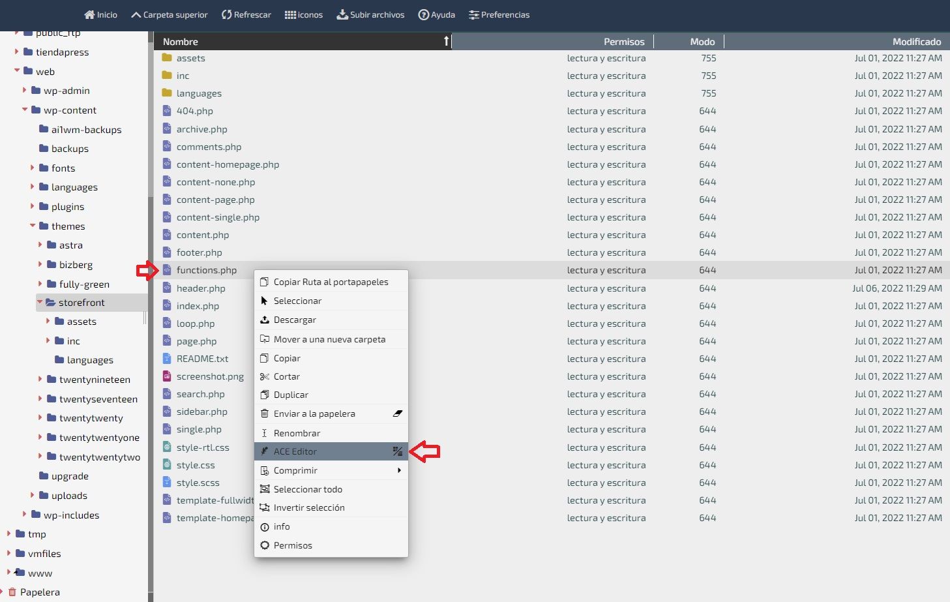This screenshot has width=950, height=602.
Task: Click the Carpeta superior up arrow icon
Action: pos(136,14)
